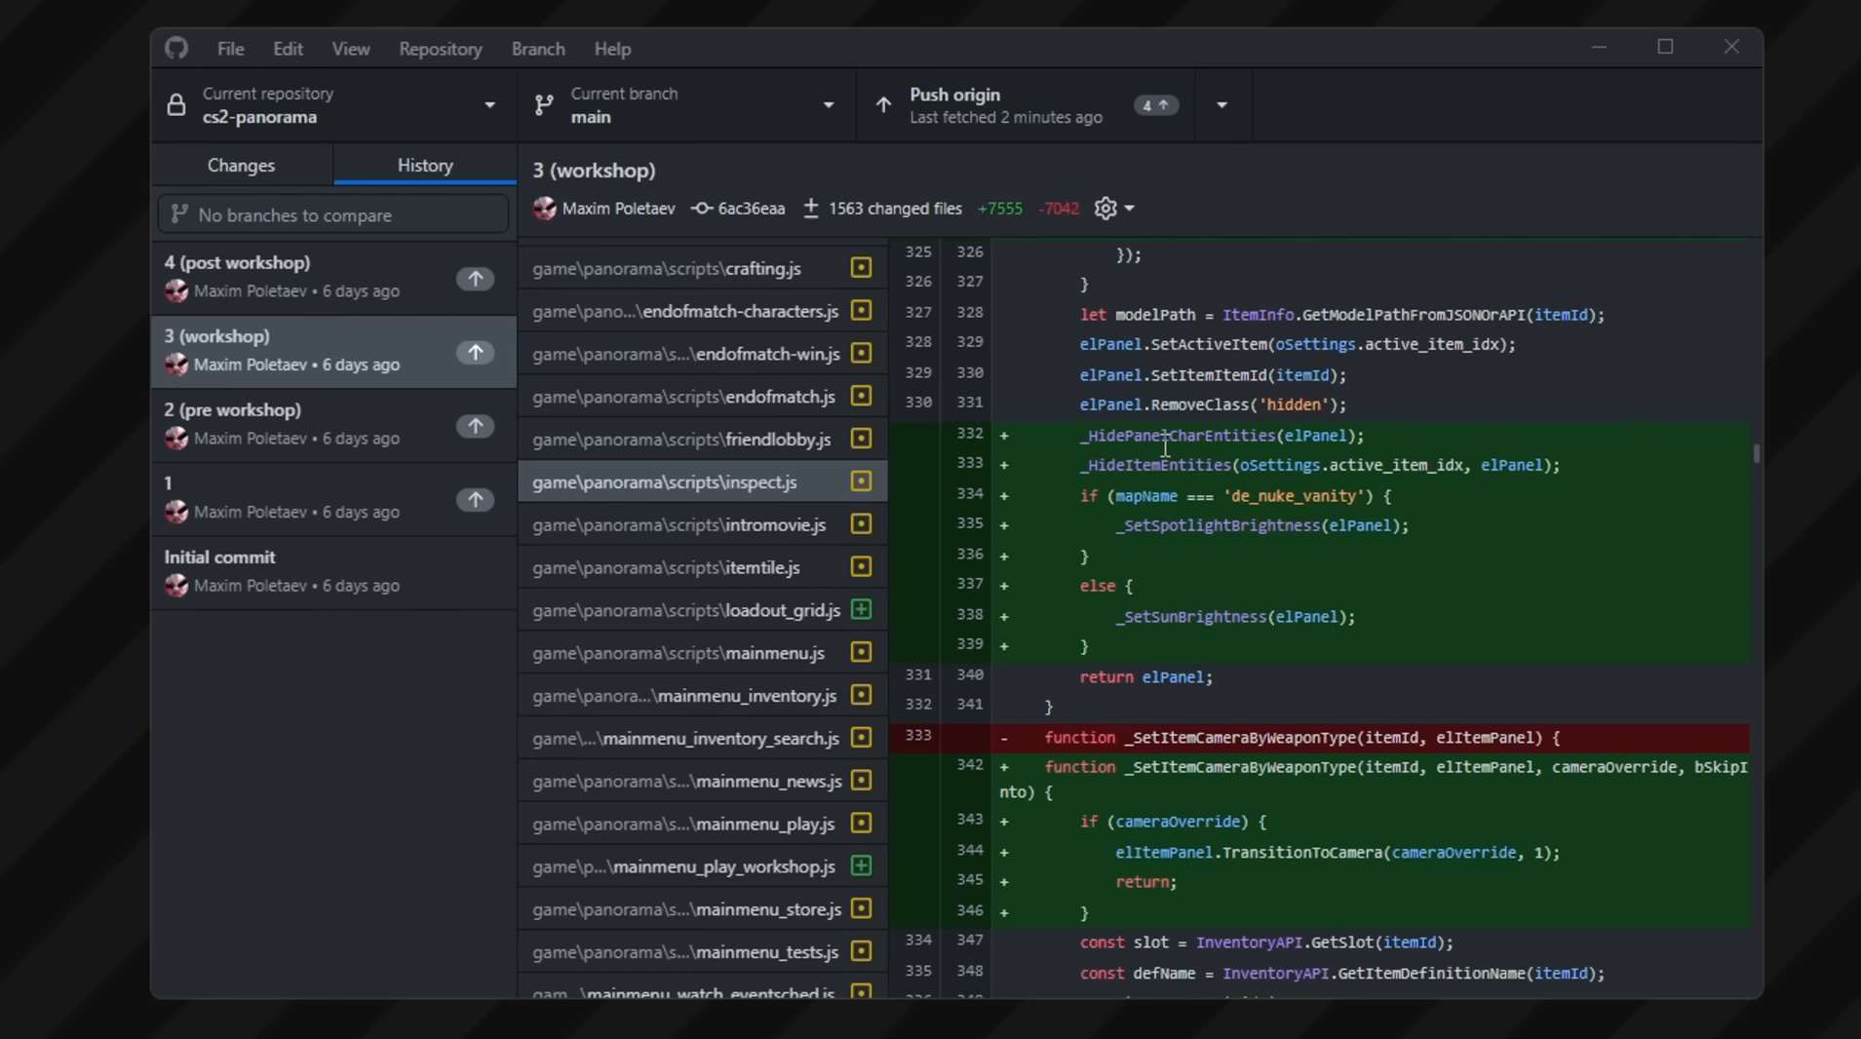
Task: Click unpushed arrow on commit 1
Action: tap(476, 500)
